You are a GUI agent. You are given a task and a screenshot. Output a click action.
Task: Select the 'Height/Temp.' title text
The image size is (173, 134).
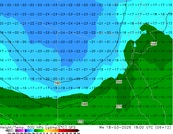click(x=13, y=127)
